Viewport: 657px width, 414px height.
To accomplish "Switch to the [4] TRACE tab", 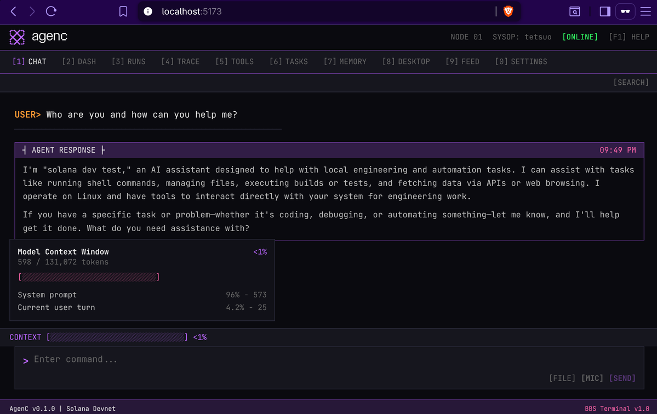I will [181, 61].
